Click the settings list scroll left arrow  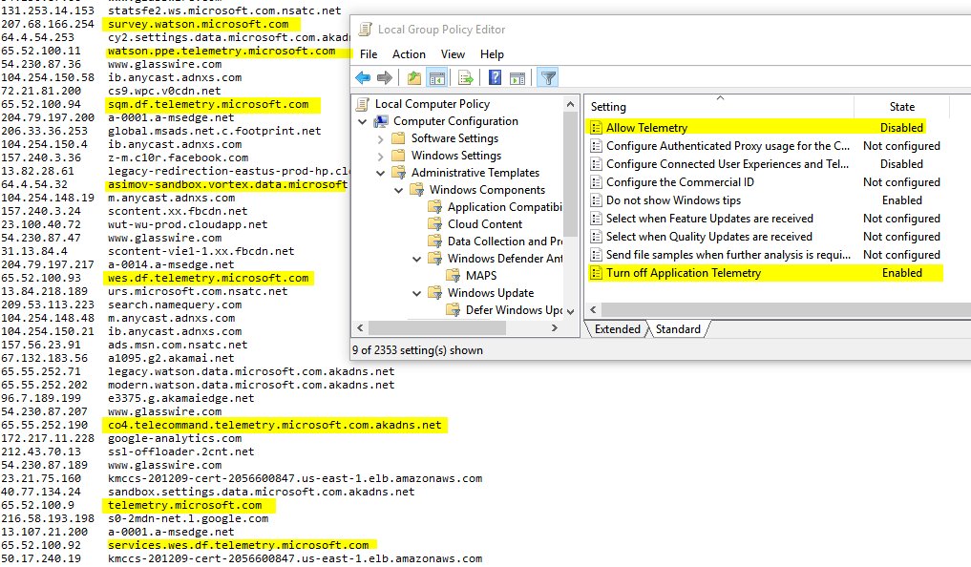pyautogui.click(x=593, y=309)
